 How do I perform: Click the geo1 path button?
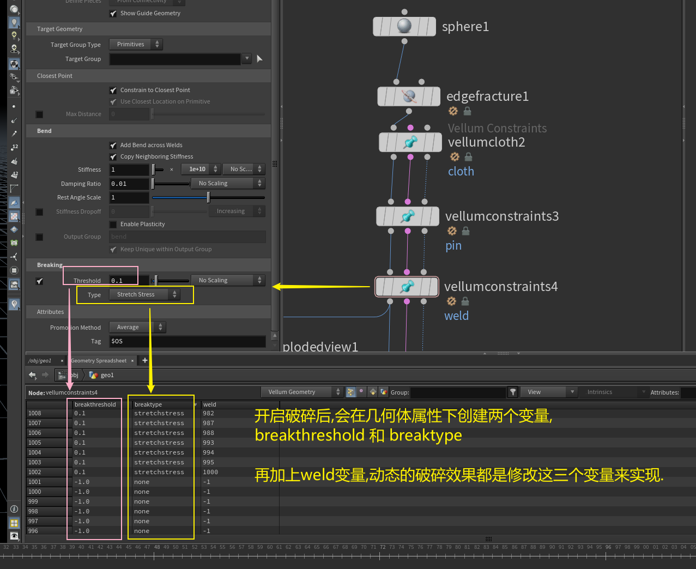coord(102,375)
